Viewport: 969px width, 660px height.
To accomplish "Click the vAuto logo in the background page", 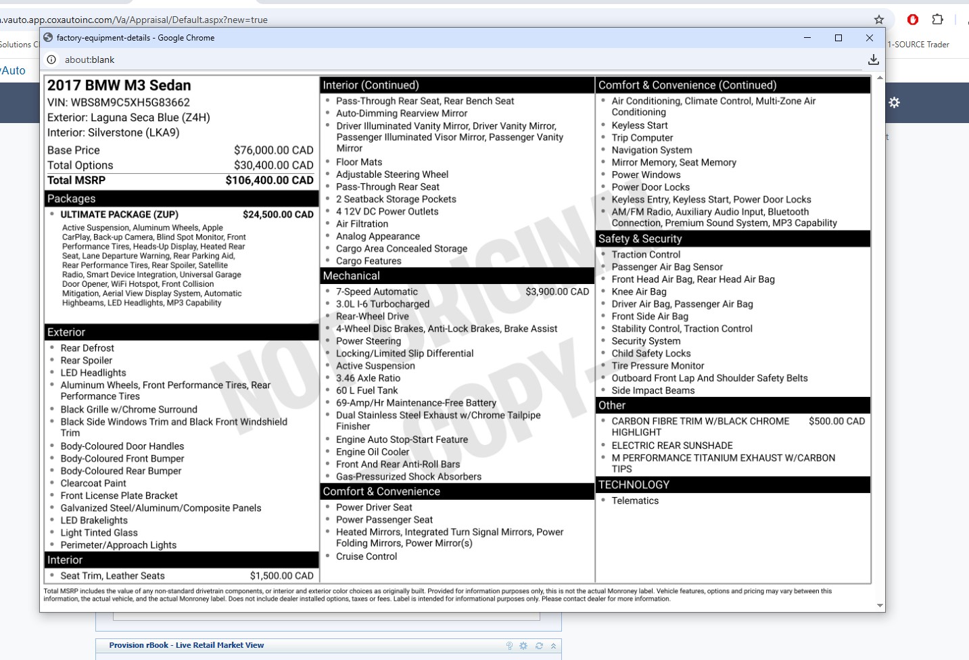I will [x=13, y=70].
